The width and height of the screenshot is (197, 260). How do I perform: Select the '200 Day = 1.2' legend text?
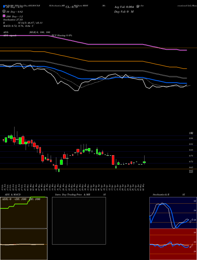[x=15, y=17]
